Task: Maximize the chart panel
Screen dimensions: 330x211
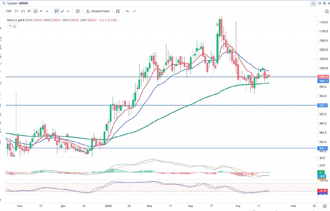Action: (x=320, y=3)
